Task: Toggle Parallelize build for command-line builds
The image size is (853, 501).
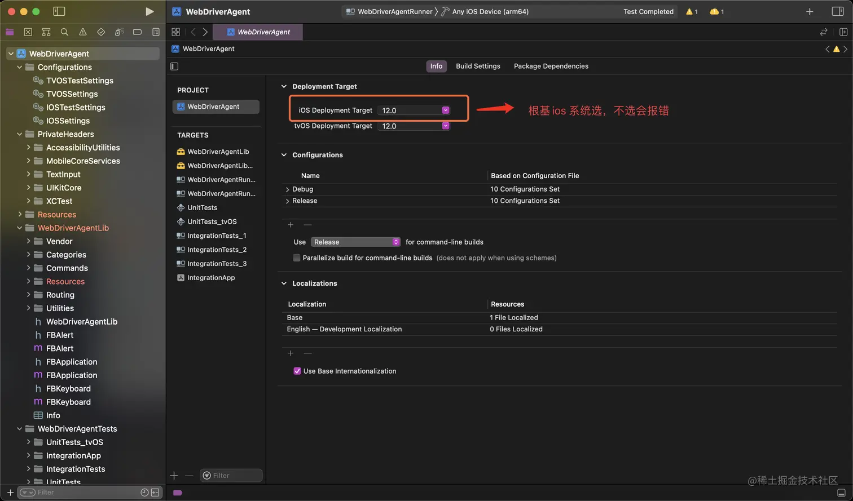Action: pyautogui.click(x=297, y=258)
